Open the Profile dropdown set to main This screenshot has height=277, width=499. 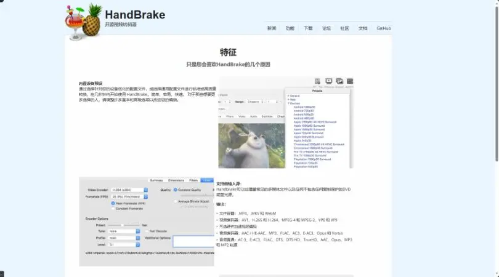(124, 238)
